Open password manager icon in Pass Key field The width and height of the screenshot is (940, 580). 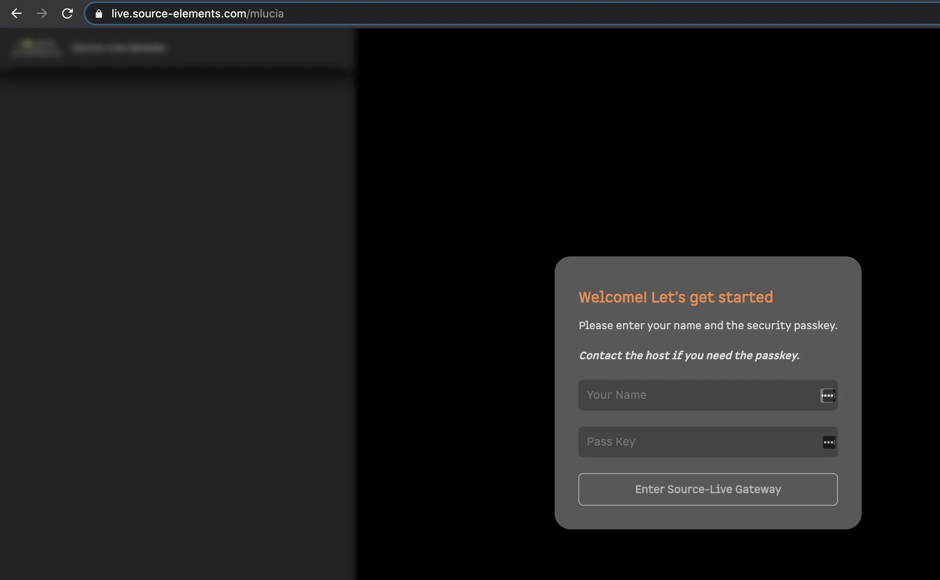pyautogui.click(x=829, y=442)
